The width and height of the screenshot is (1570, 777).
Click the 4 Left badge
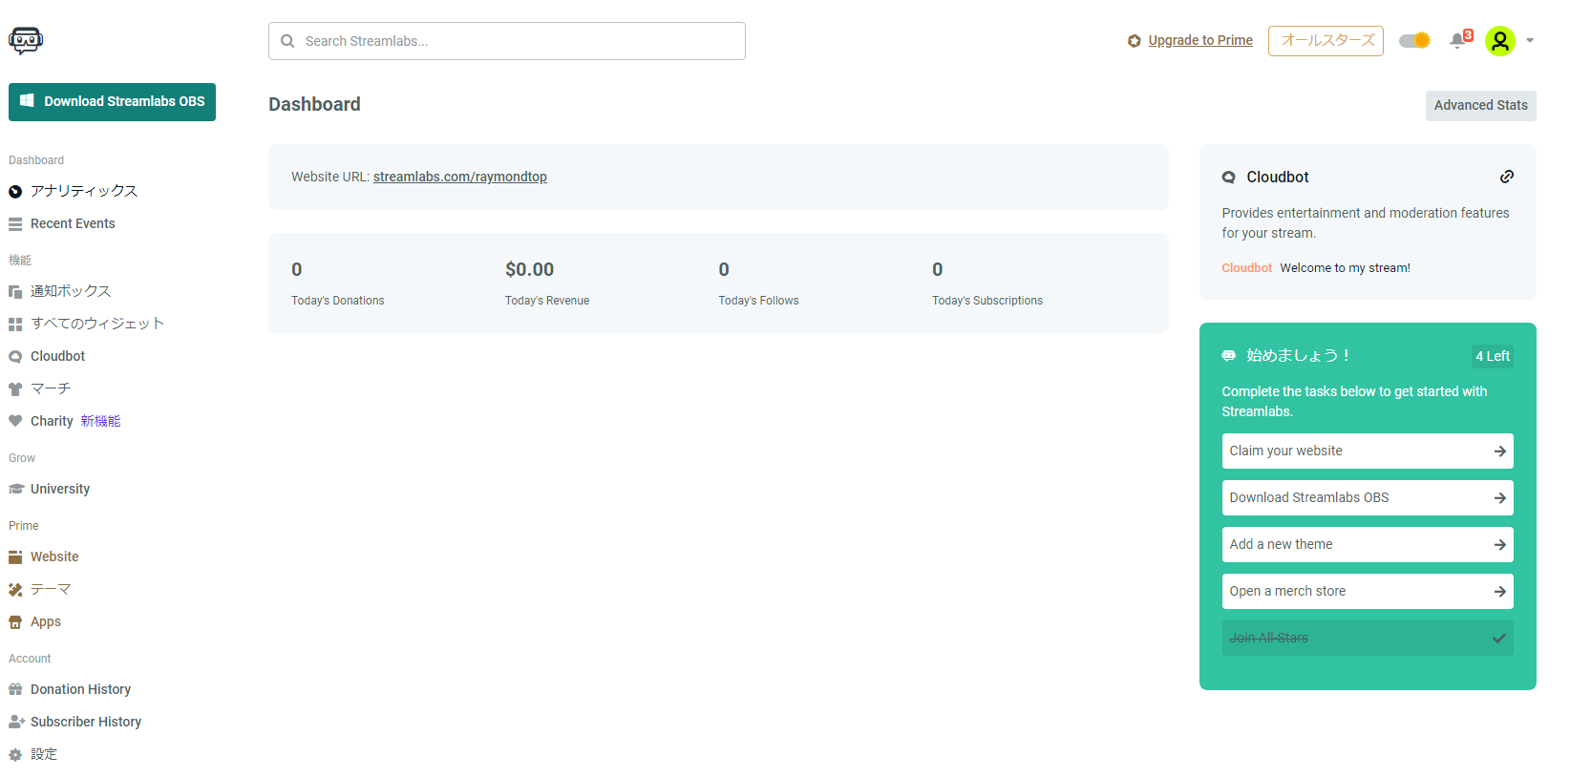click(1493, 356)
